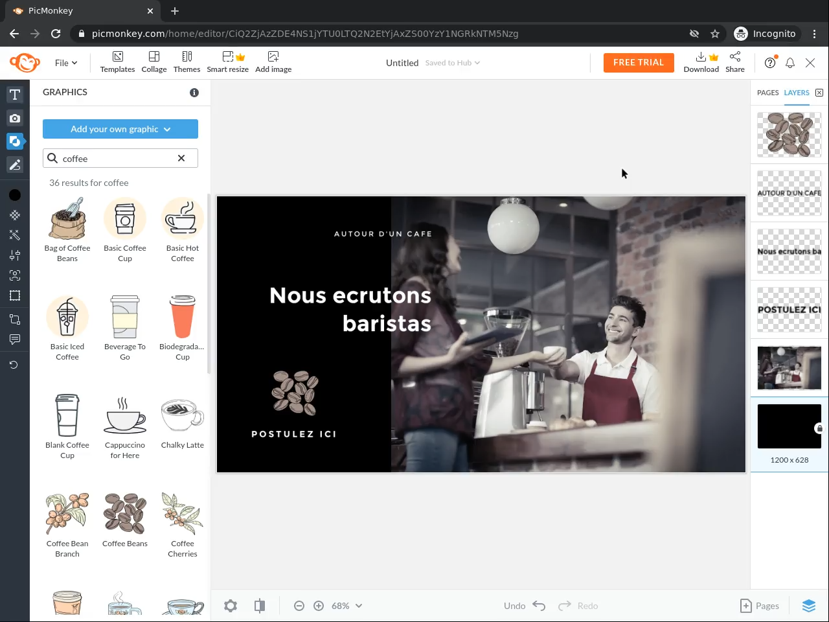The height and width of the screenshot is (622, 829).
Task: Close the editor with the X icon
Action: point(810,63)
